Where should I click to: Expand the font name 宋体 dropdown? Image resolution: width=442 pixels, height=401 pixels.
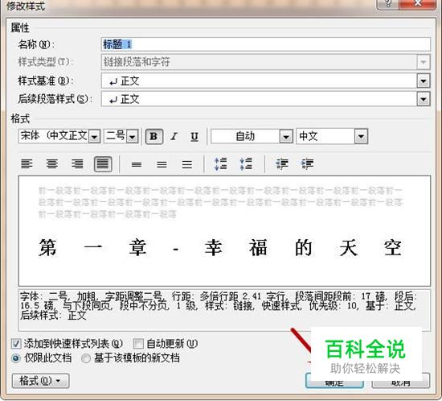pyautogui.click(x=95, y=137)
